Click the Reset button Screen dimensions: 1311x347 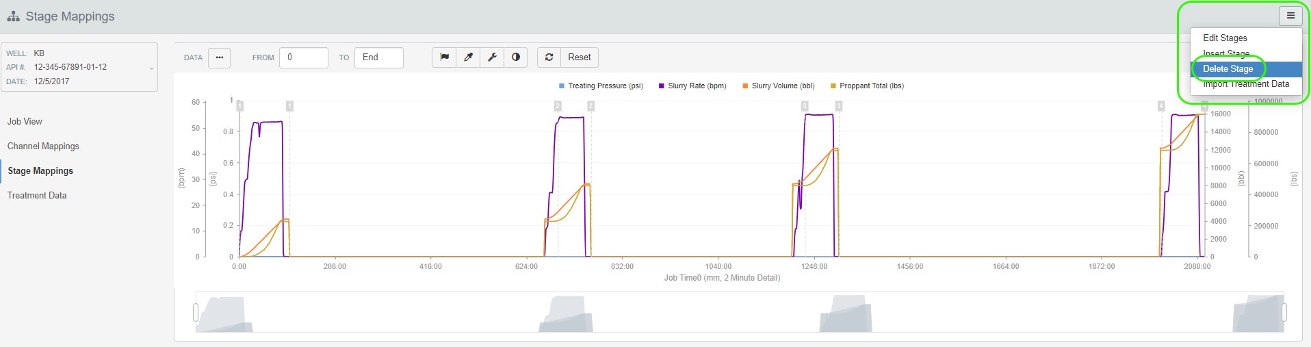click(x=580, y=57)
